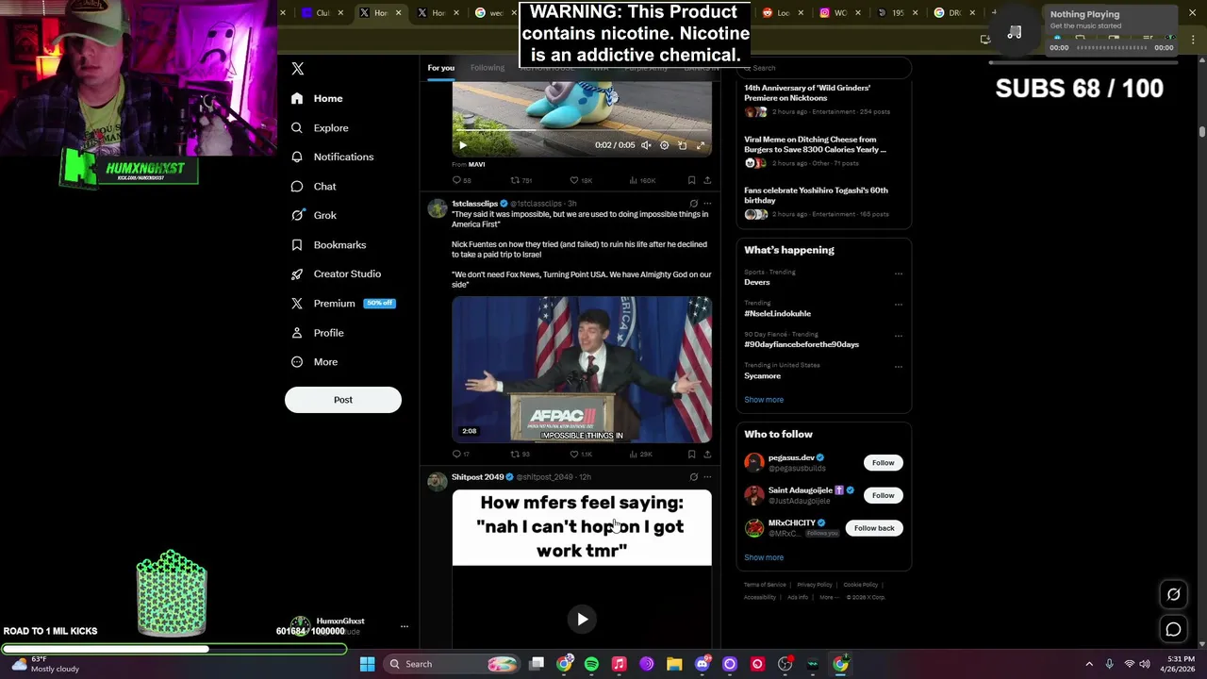Screen dimensions: 1207x679
Task: Open video settings gear on mascot video
Action: (x=664, y=145)
